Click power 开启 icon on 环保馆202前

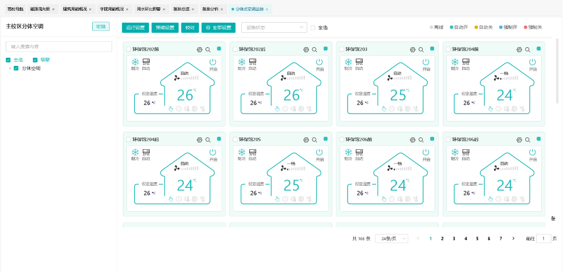(x=213, y=62)
